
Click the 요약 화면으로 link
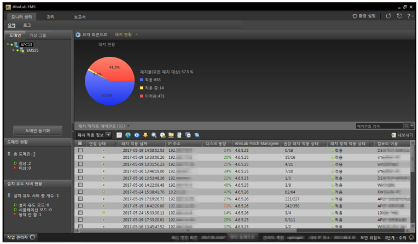point(94,34)
